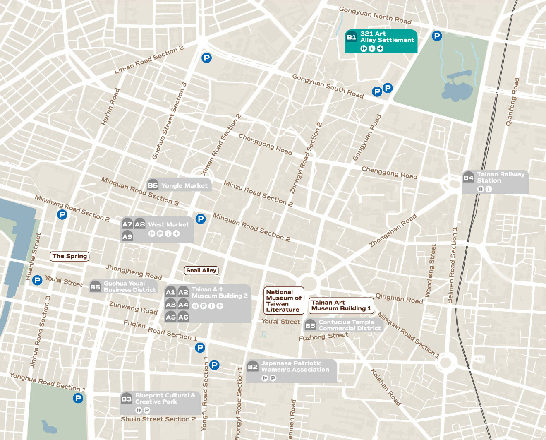The height and width of the screenshot is (440, 546).
Task: Click the parking icon next to Yongfu Road Section 1
Action: (214, 365)
